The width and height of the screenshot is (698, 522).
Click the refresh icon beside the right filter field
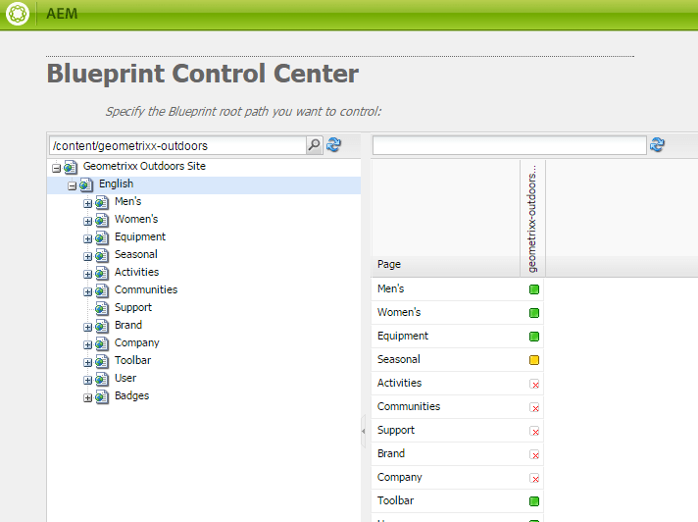657,145
